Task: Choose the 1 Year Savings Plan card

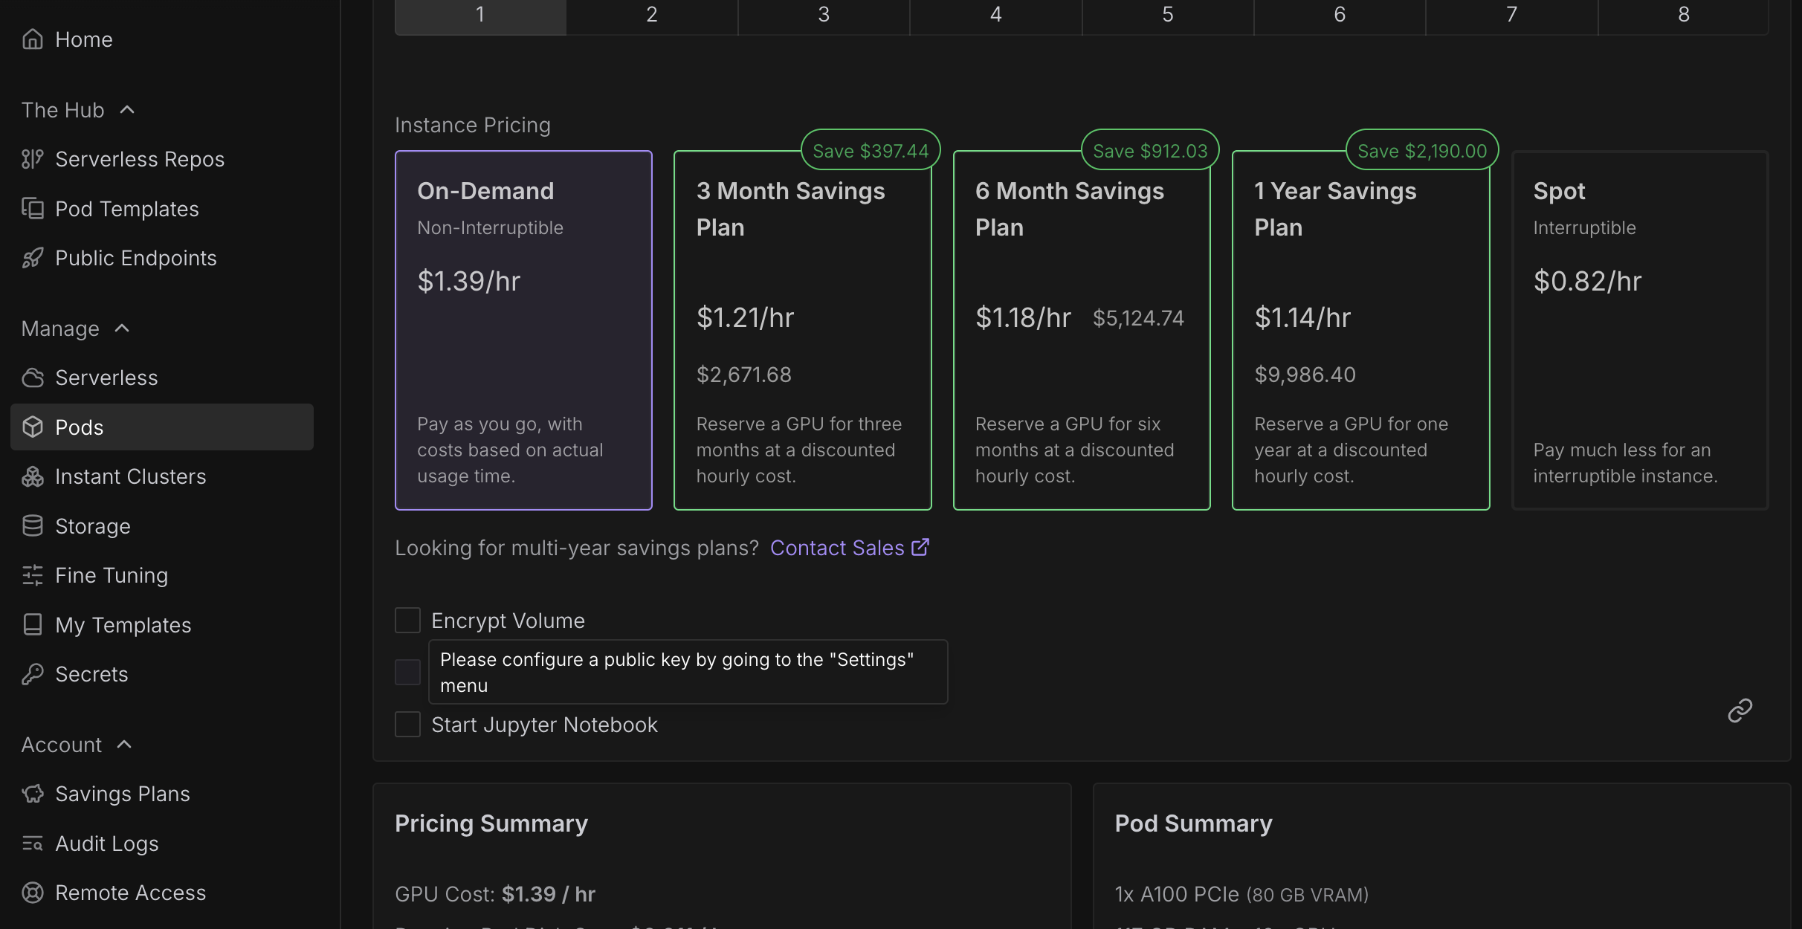Action: pos(1360,331)
